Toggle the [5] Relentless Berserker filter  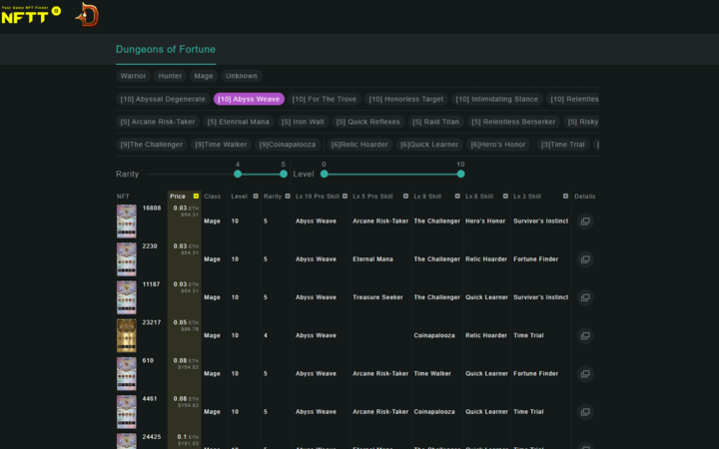pyautogui.click(x=513, y=122)
